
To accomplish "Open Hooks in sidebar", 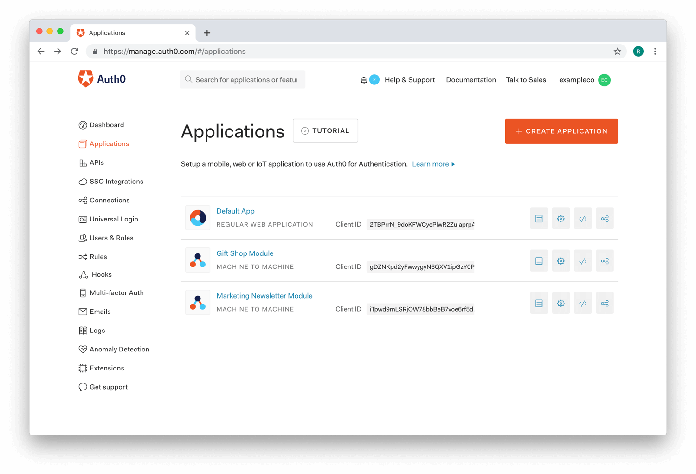I will (x=95, y=274).
